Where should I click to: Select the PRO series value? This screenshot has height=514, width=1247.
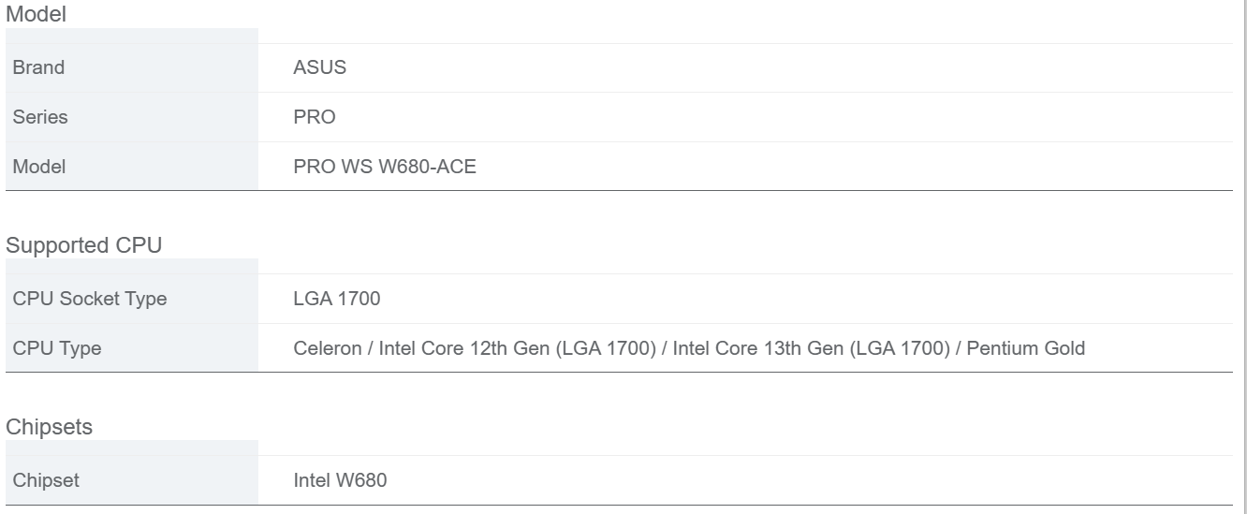click(x=315, y=117)
